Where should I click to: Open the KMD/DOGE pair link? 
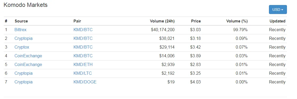point(85,82)
